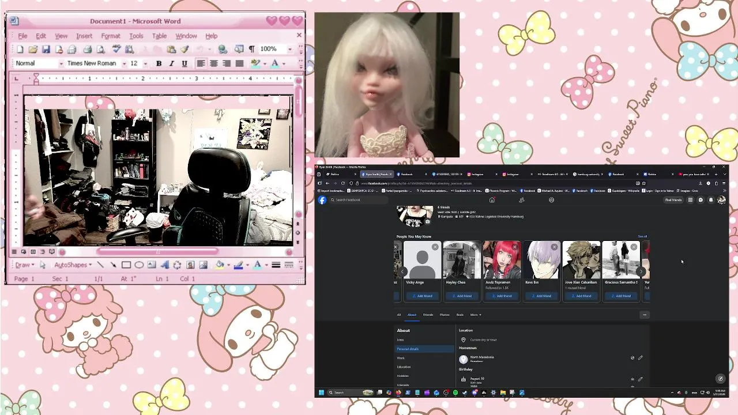Viewport: 738px width, 415px height.
Task: Select the Rectangle shape tool in Word
Action: click(x=126, y=265)
